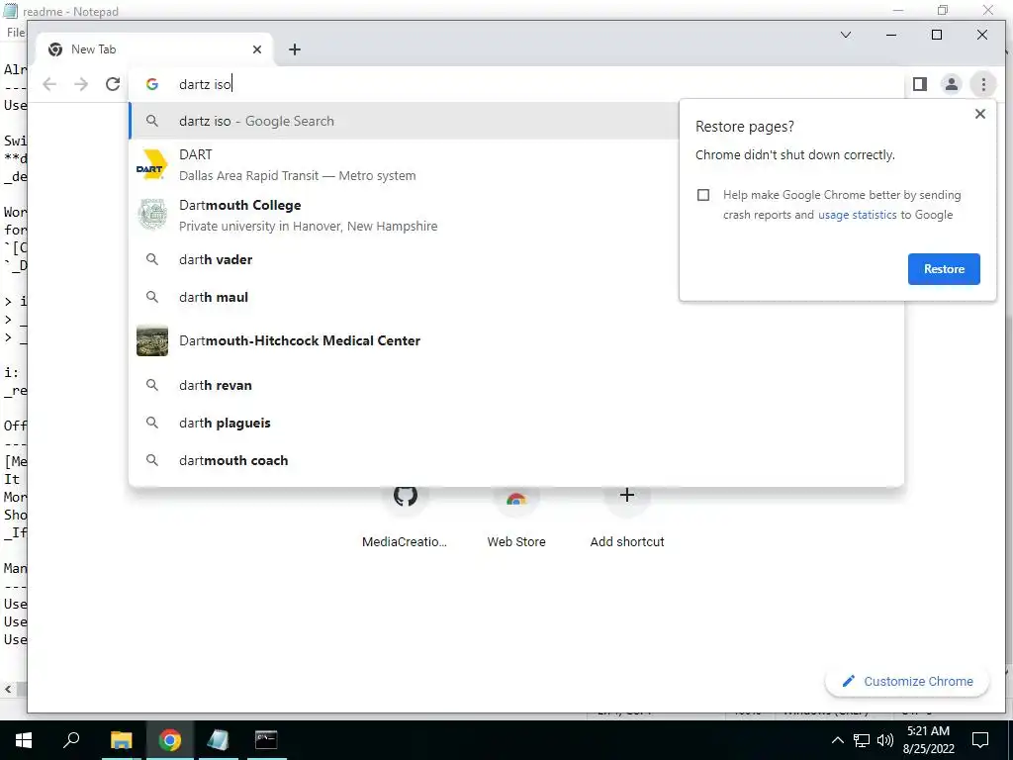Choose Dartmouth-Hitchcock Medical Center suggestion
Image resolution: width=1013 pixels, height=760 pixels.
coord(516,340)
